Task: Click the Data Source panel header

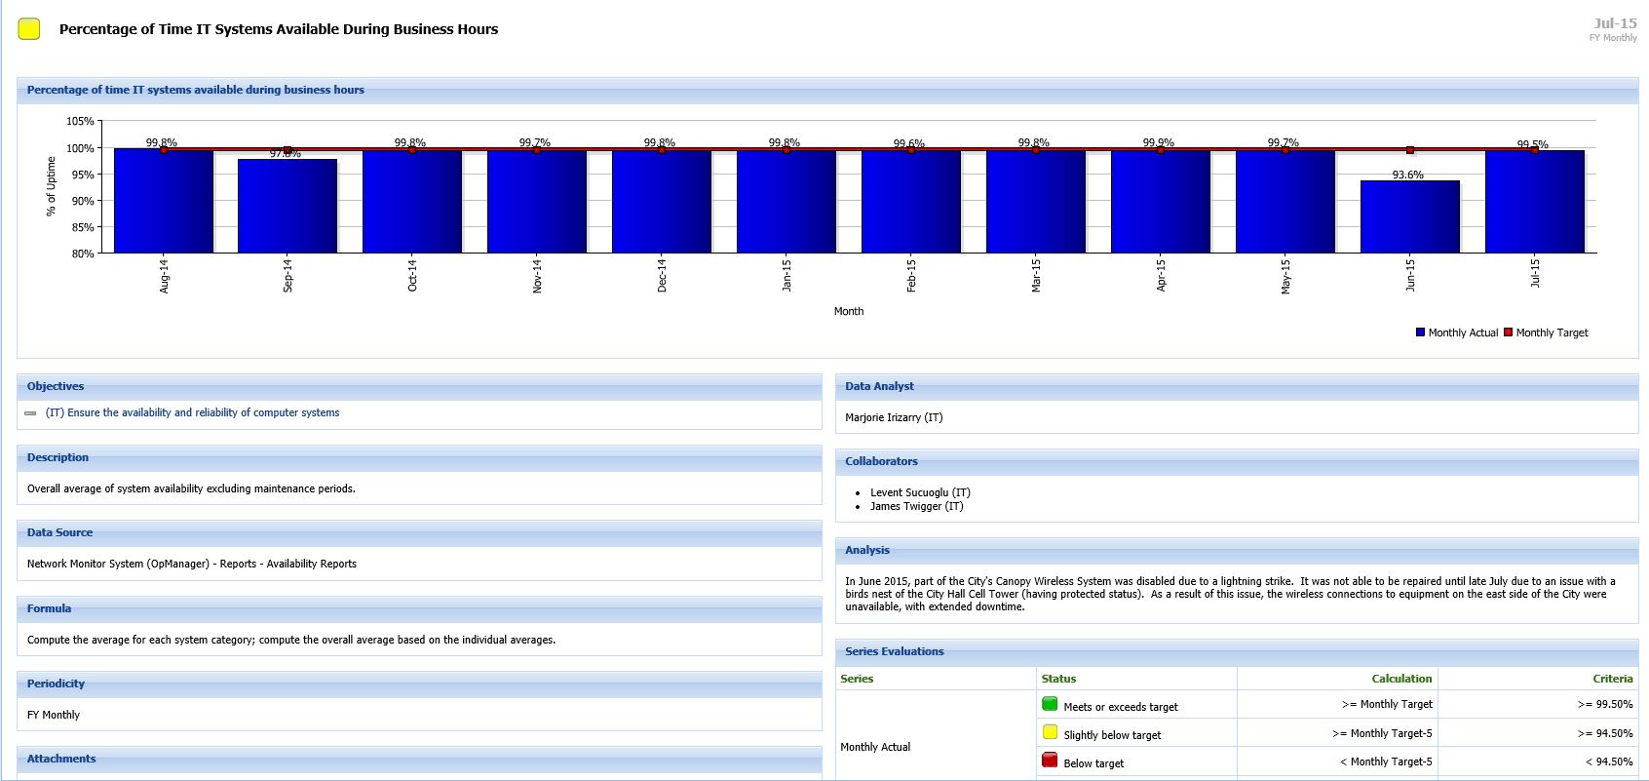Action: pos(419,533)
